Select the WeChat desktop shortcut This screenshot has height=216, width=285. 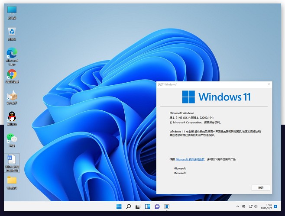pos(12,139)
